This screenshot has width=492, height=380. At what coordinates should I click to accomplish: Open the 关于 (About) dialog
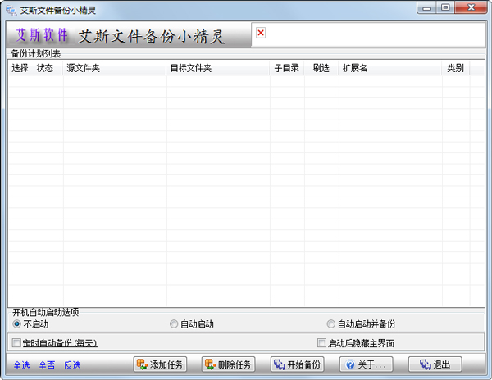click(x=366, y=364)
